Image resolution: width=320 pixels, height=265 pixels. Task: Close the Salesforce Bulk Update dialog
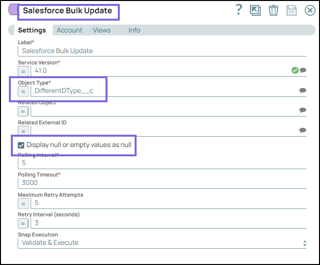[310, 10]
